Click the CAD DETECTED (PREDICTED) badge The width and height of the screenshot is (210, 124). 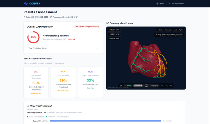87,27
